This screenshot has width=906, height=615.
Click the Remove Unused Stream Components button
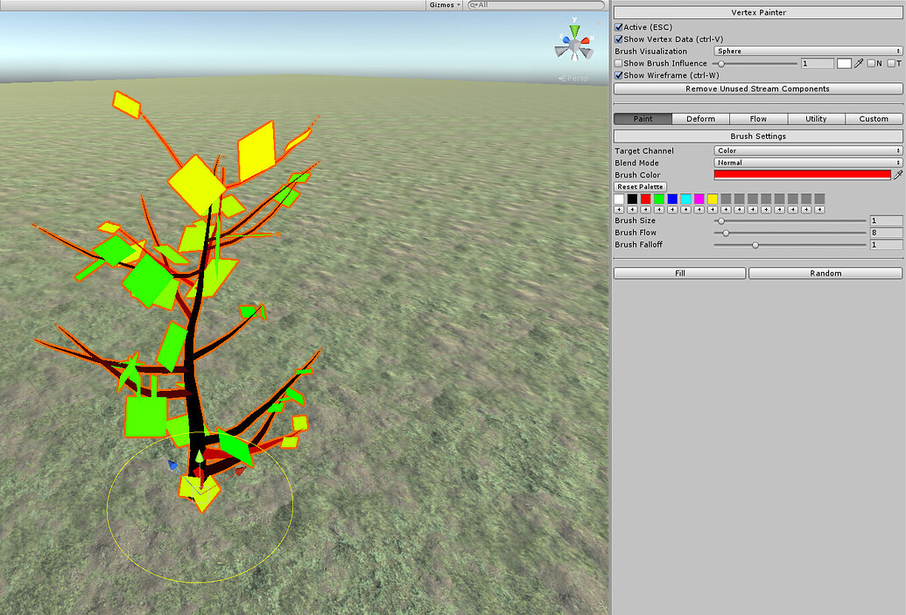(758, 88)
